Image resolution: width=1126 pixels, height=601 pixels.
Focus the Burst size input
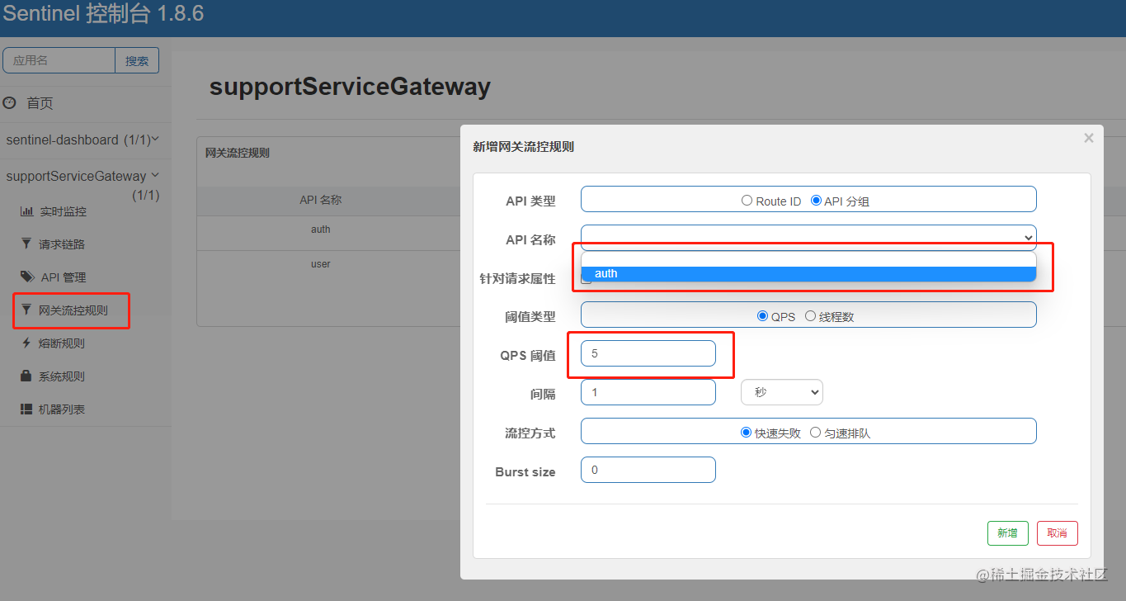(x=648, y=470)
